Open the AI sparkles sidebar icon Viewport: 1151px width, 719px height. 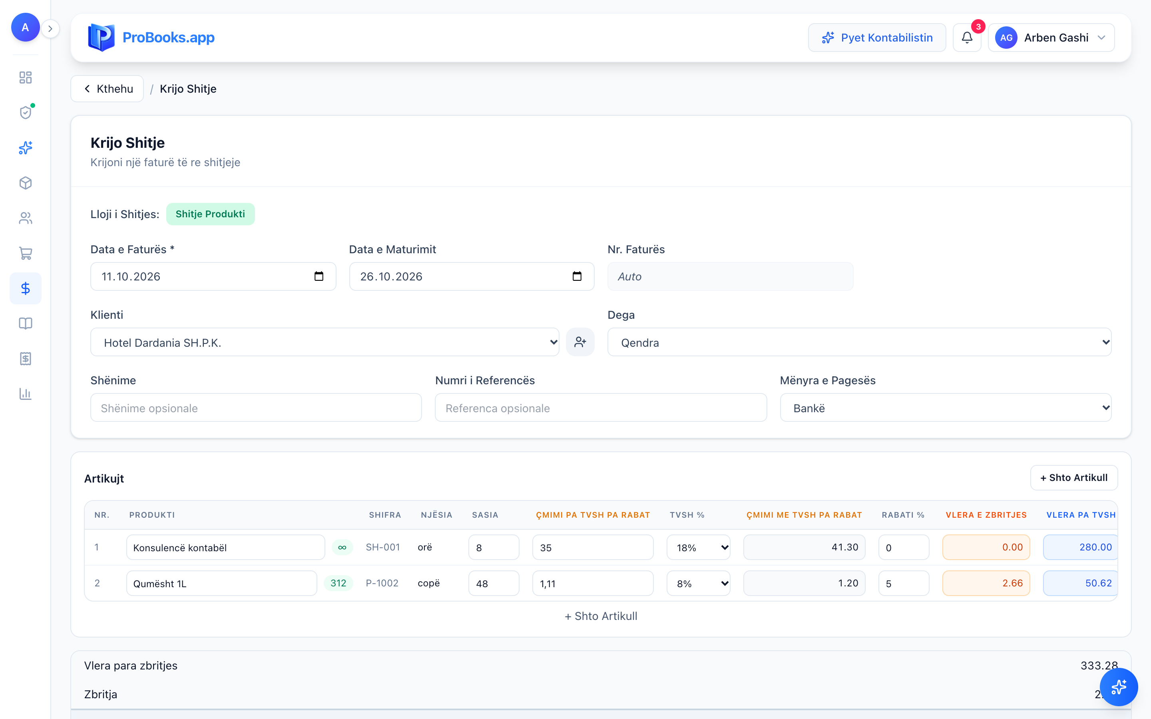25,148
